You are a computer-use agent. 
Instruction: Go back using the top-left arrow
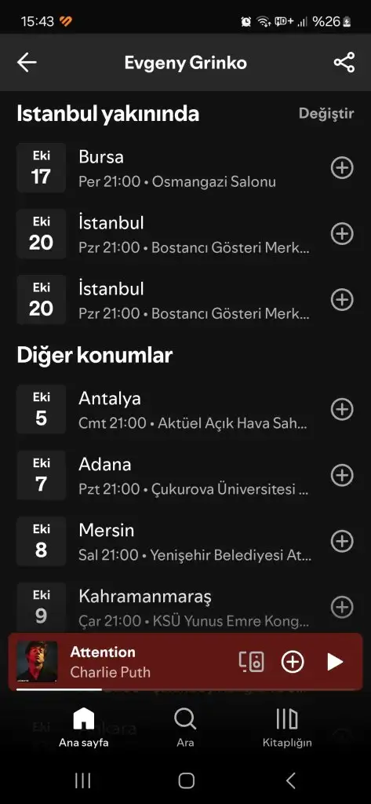[x=27, y=63]
